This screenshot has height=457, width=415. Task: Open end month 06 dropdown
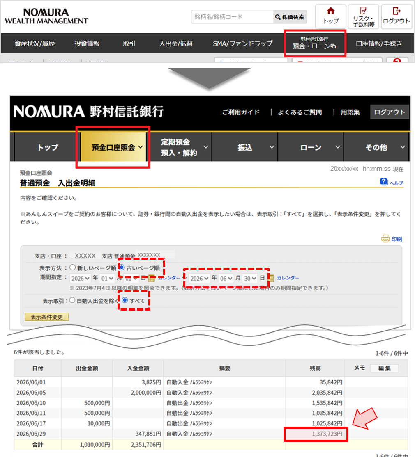[226, 278]
